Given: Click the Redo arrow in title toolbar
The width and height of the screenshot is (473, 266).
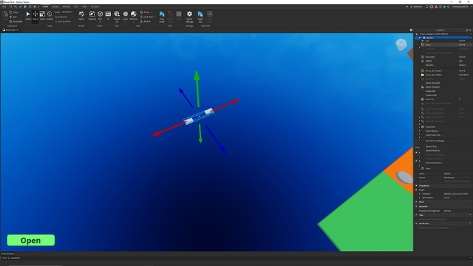Looking at the screenshot, I should [20, 7].
